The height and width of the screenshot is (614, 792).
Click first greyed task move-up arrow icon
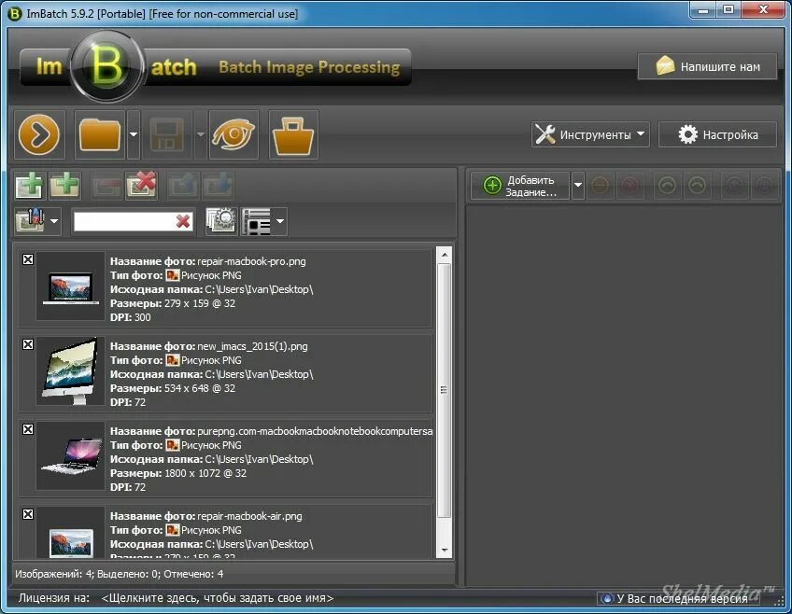[667, 186]
